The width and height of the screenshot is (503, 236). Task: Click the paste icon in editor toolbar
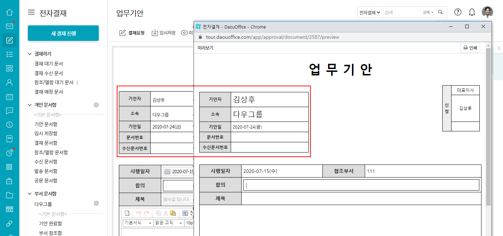[x=173, y=213]
